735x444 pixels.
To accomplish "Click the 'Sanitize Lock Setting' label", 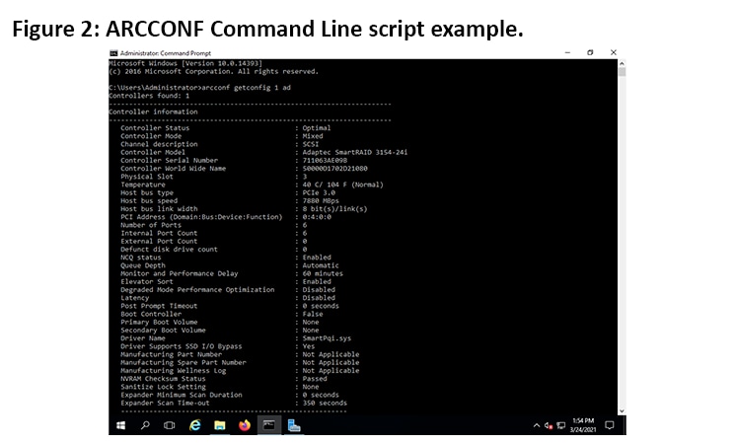I will coord(163,387).
